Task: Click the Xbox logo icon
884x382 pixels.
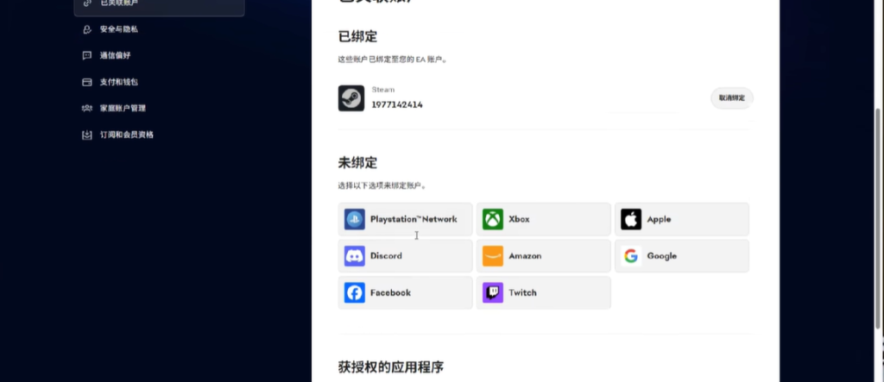Action: tap(493, 219)
